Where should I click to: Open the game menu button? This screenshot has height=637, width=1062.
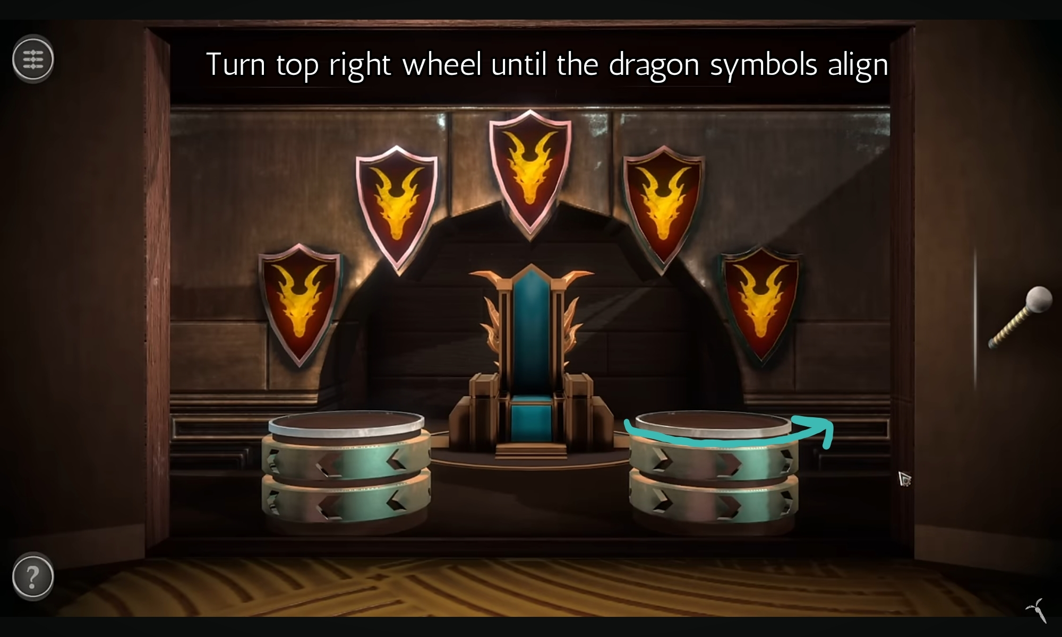click(x=33, y=59)
